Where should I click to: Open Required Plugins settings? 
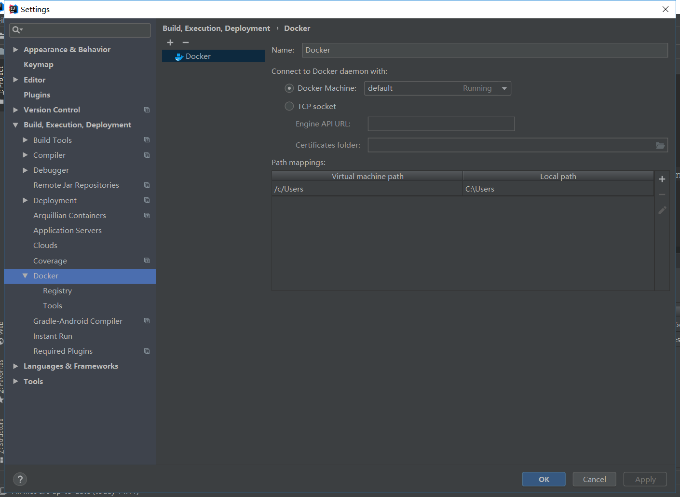point(63,351)
